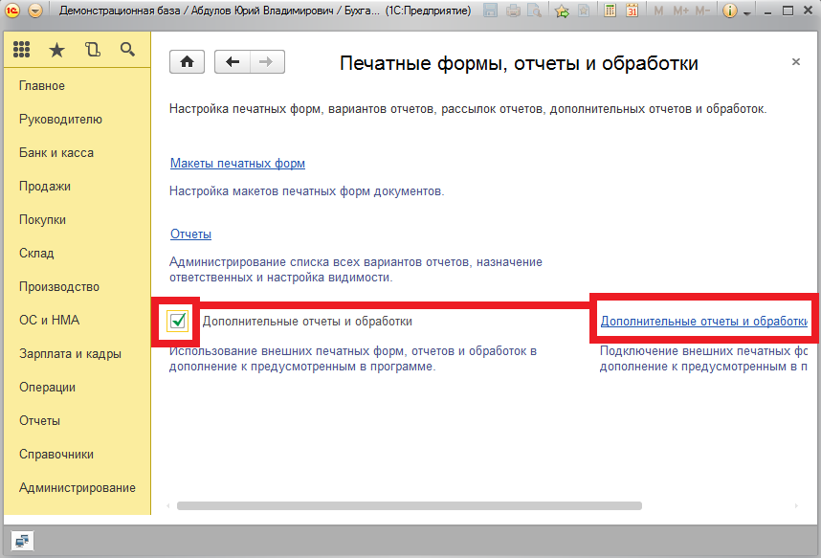Go to the home page
Viewport: 821px width, 558px height.
pos(187,62)
